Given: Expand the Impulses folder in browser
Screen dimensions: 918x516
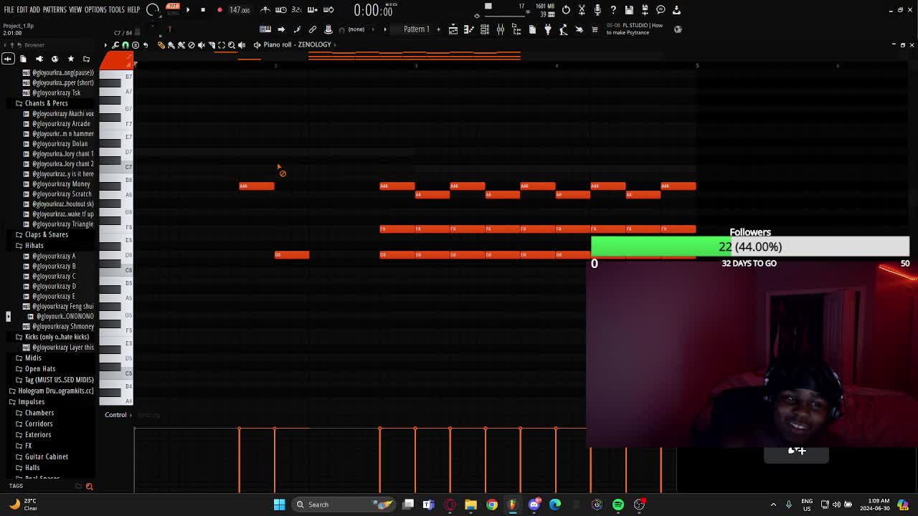Looking at the screenshot, I should (31, 401).
